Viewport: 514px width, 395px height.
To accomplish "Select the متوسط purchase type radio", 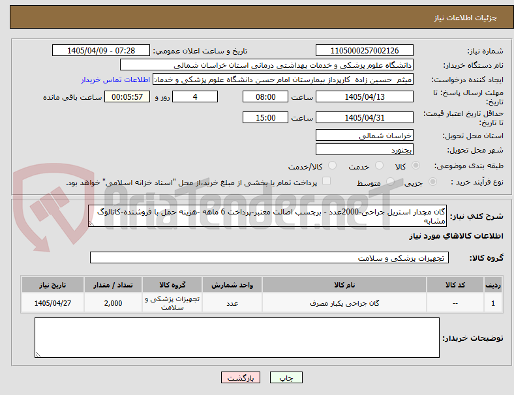I will pyautogui.click(x=390, y=181).
